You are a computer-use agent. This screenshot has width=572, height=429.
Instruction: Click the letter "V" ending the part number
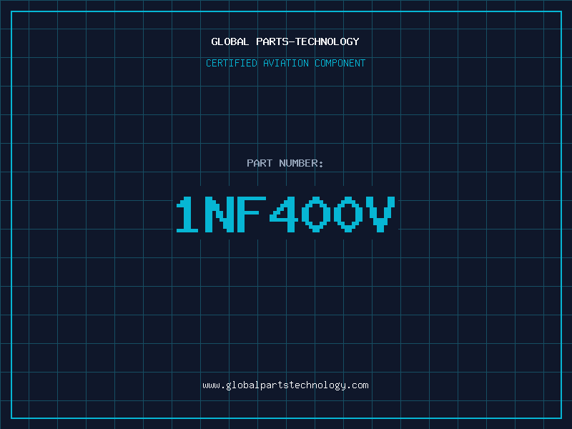click(x=380, y=214)
